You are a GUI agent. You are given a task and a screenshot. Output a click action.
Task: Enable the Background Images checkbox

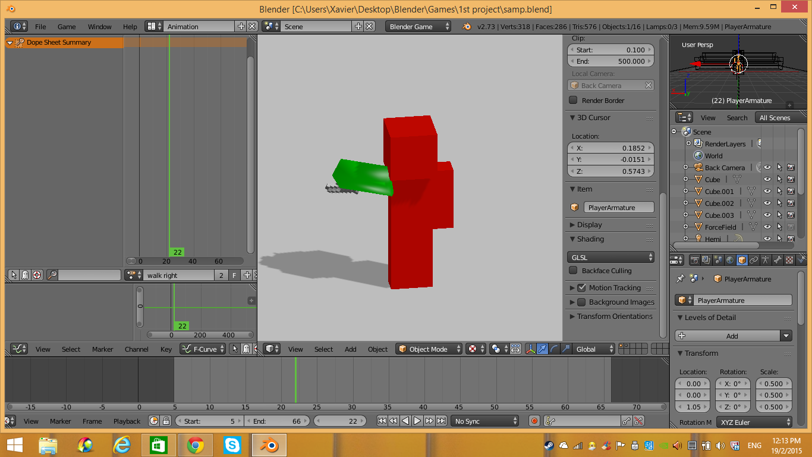[x=581, y=302]
